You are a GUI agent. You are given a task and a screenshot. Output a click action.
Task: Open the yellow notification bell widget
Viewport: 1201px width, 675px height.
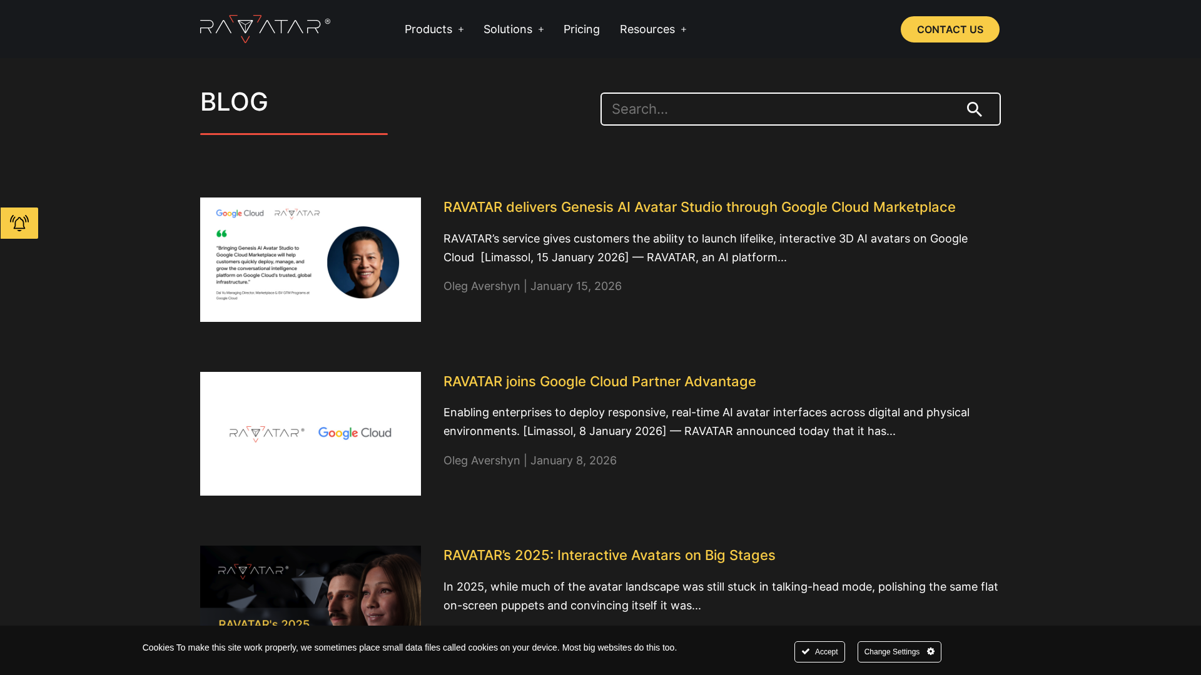[19, 223]
